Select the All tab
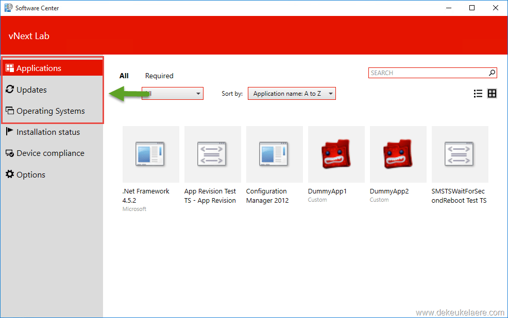 pyautogui.click(x=124, y=76)
